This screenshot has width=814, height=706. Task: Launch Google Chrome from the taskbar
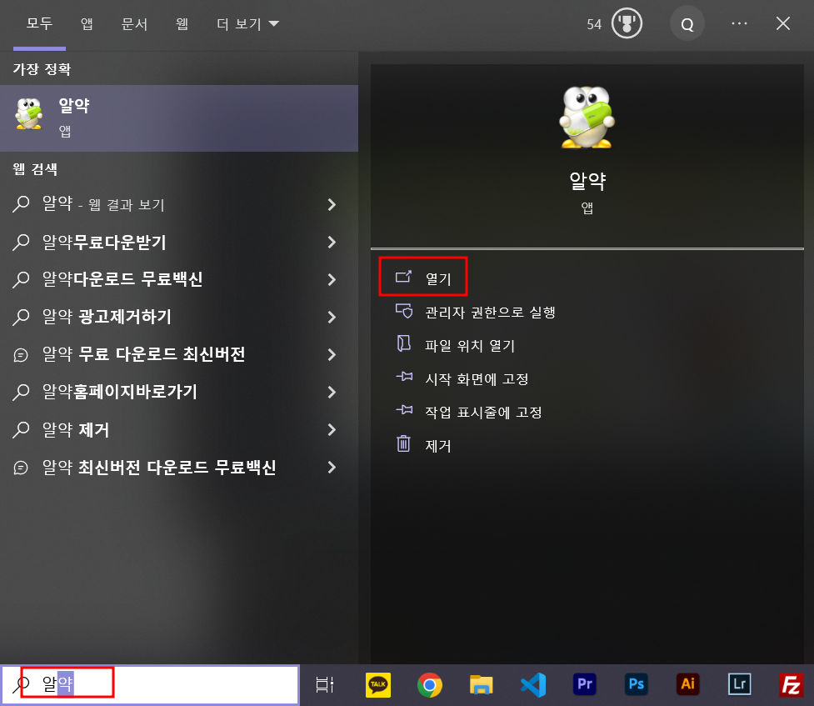click(x=430, y=684)
